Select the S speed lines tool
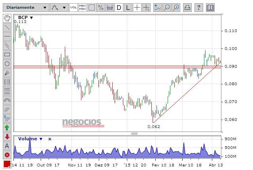This screenshot has height=170, width=253. coord(7,118)
